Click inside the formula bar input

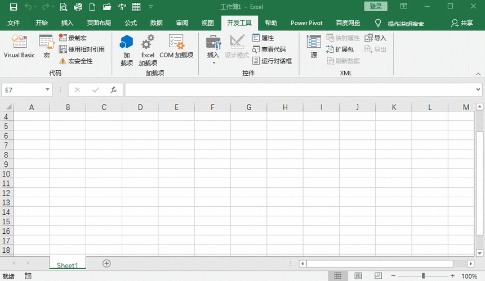tap(300, 90)
